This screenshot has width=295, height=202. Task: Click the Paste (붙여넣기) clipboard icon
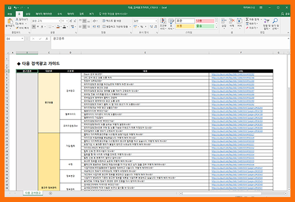(x=10, y=21)
